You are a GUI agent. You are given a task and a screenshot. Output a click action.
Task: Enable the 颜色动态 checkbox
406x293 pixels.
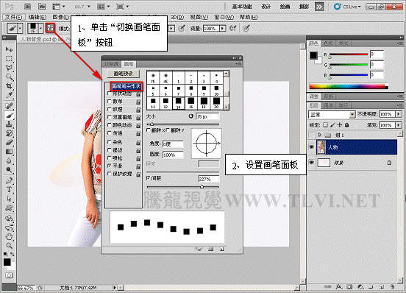coord(110,125)
